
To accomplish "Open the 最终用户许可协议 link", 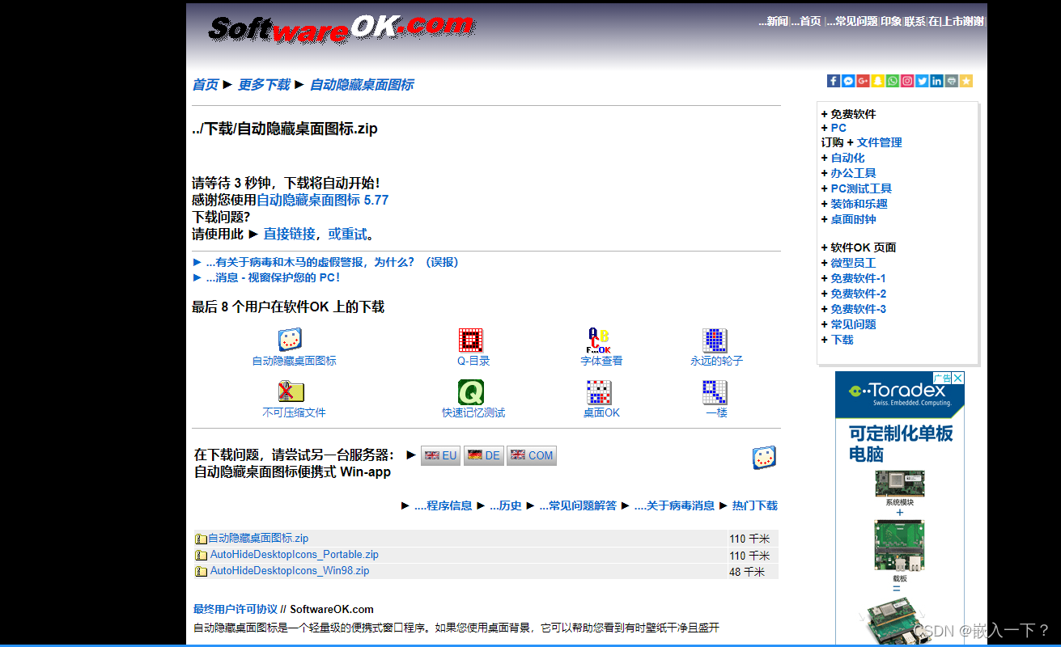I will [x=235, y=609].
